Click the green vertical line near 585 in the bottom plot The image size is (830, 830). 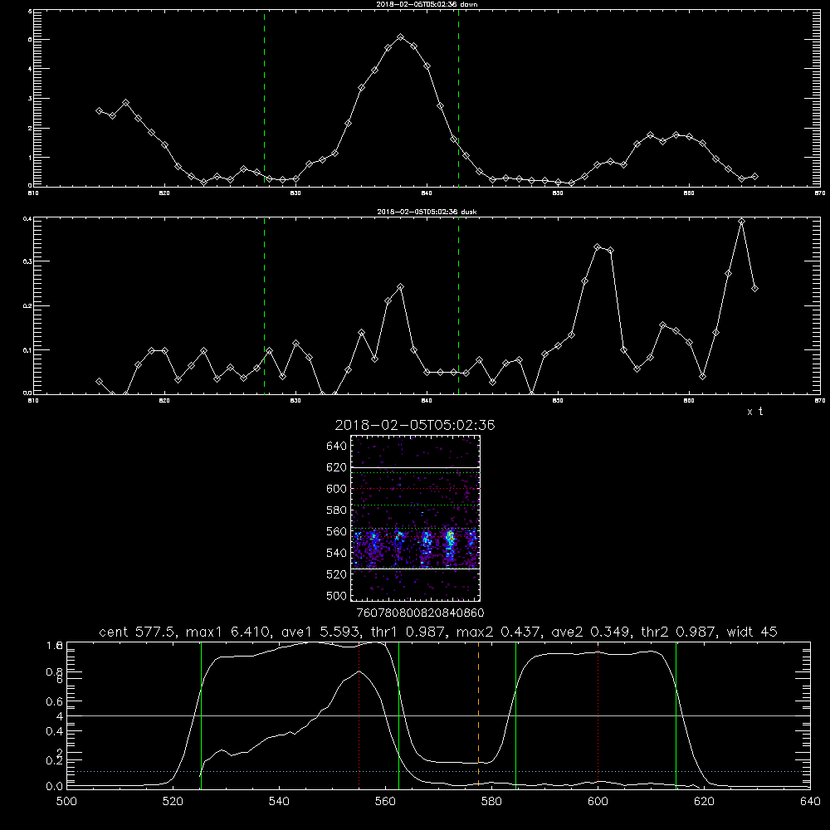[x=515, y=715]
